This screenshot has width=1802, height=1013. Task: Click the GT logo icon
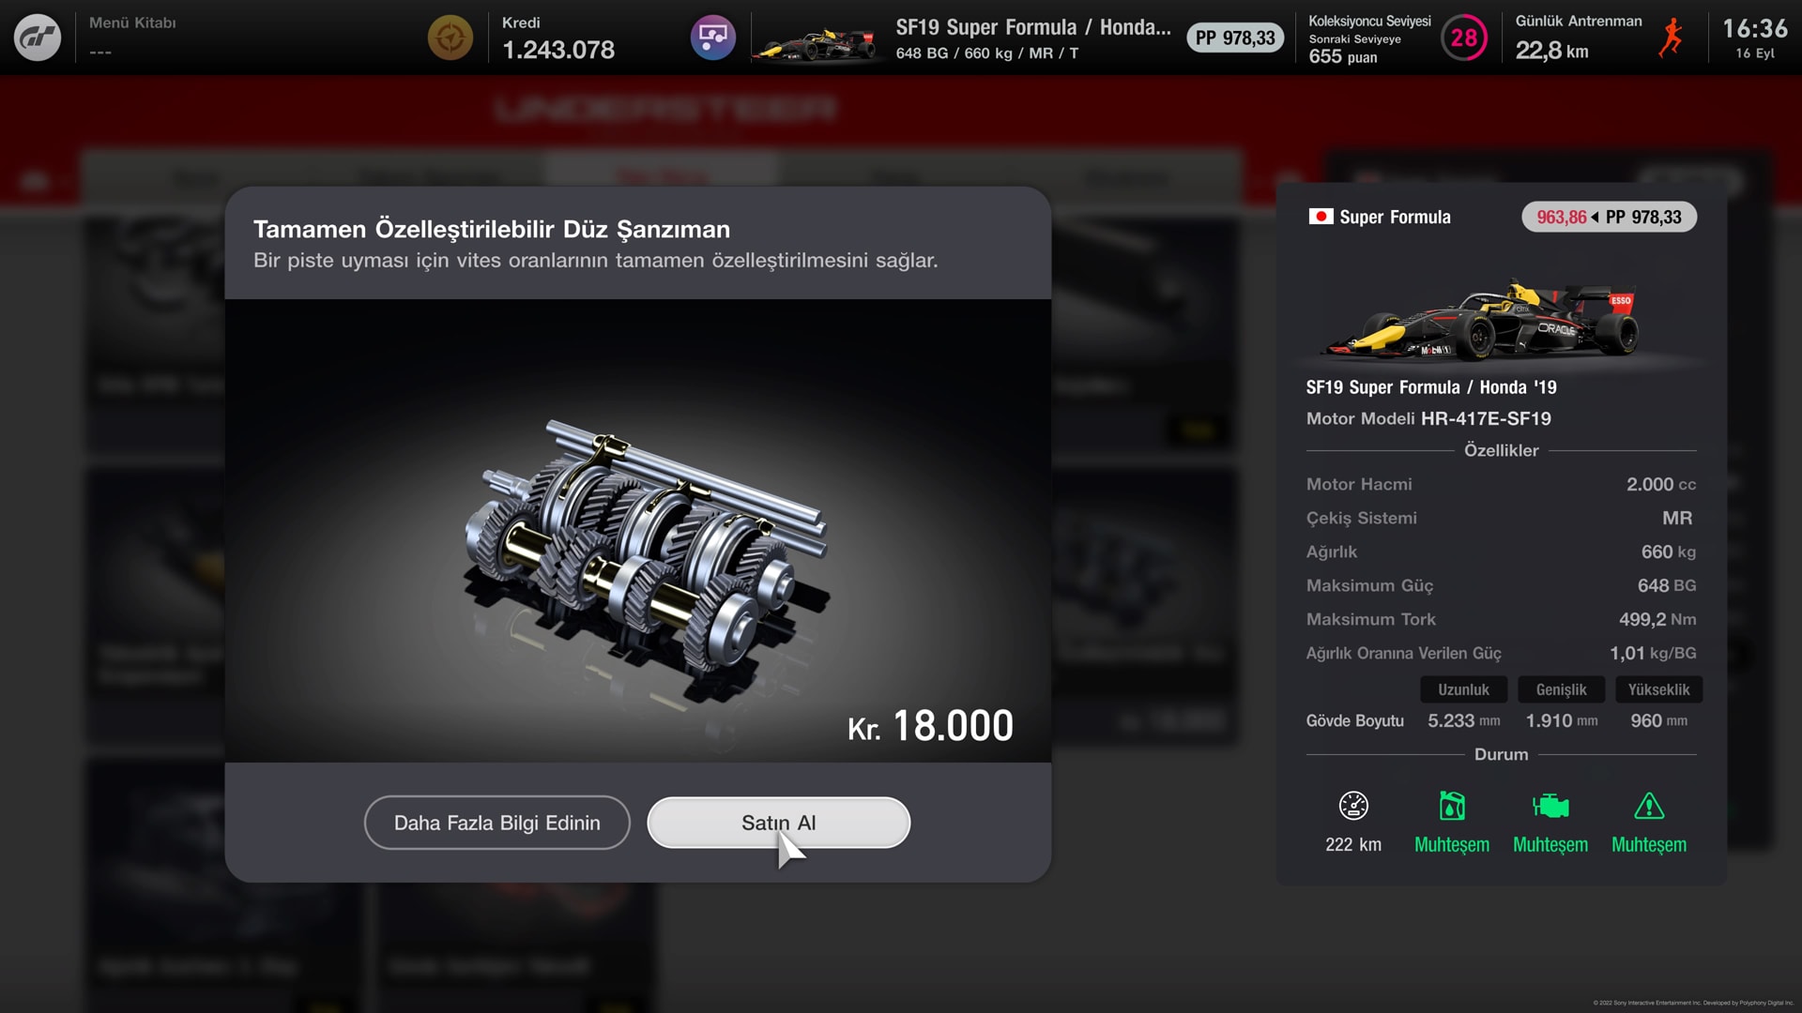click(x=38, y=38)
